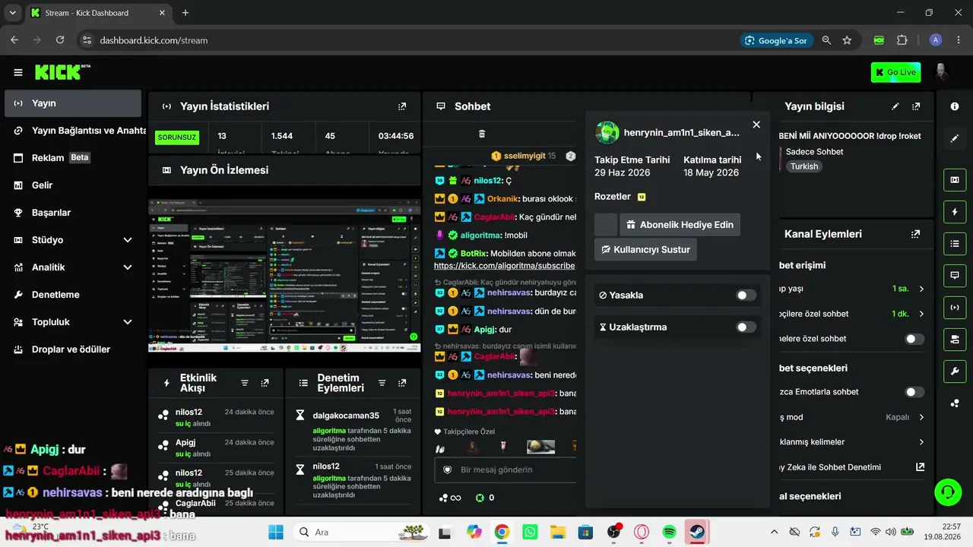Click Kullanıcıyı Sustur button
The width and height of the screenshot is (973, 547).
coord(645,249)
